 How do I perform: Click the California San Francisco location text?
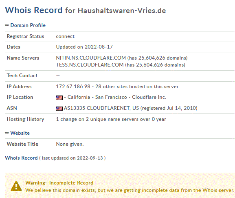point(97,97)
